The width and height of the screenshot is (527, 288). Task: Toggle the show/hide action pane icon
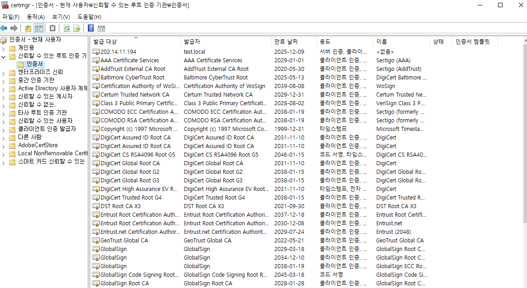101,28
